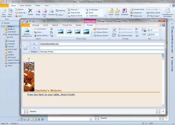The height and width of the screenshot is (125, 175).
Task: Apply the third picture style thumbnail
Action: [x=77, y=32]
